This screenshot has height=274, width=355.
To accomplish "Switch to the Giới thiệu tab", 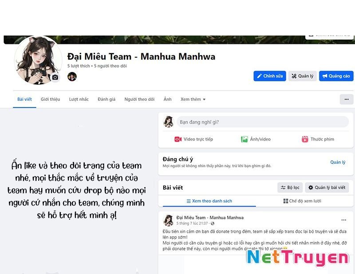I will pos(50,99).
